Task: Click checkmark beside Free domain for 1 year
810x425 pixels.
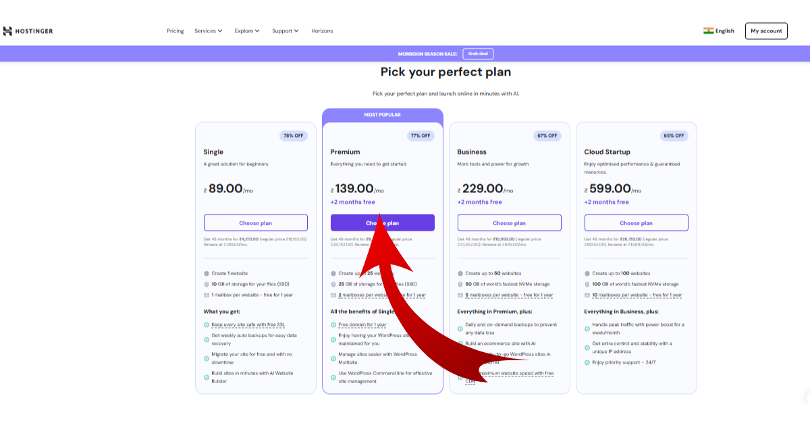Action: [x=333, y=324]
